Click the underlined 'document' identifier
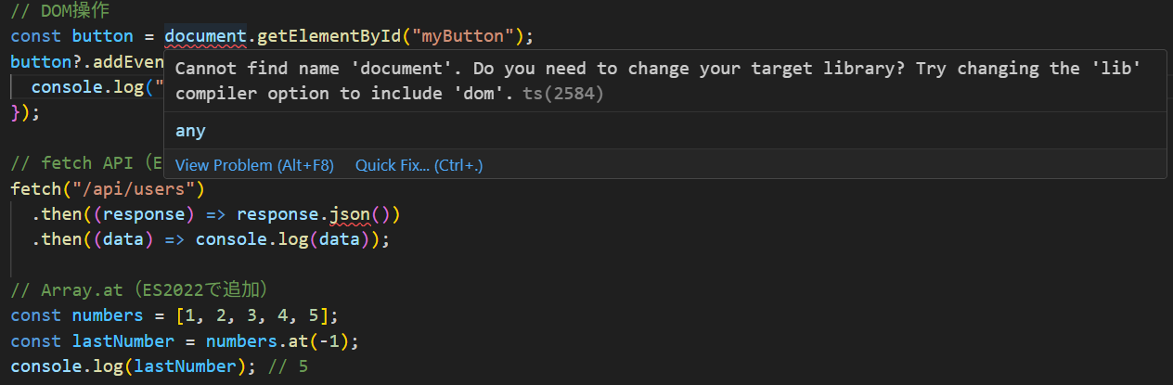Image resolution: width=1173 pixels, height=385 pixels. click(205, 36)
